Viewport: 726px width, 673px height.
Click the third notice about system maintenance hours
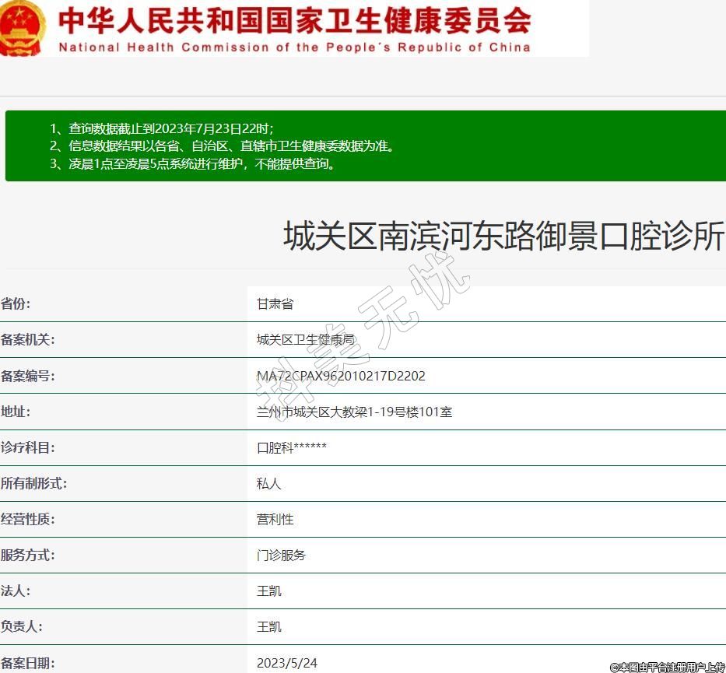pyautogui.click(x=193, y=164)
